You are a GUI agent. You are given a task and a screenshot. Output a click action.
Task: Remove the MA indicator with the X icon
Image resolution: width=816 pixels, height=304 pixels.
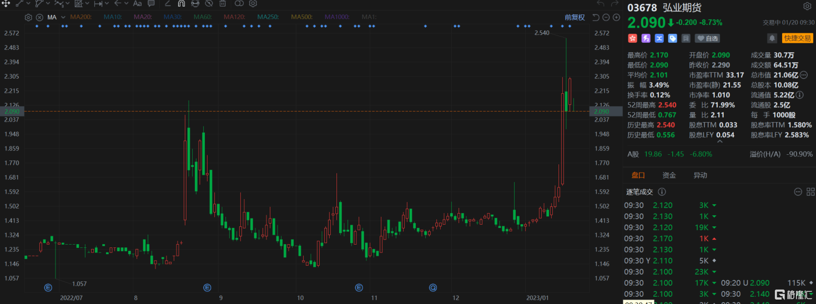point(39,17)
